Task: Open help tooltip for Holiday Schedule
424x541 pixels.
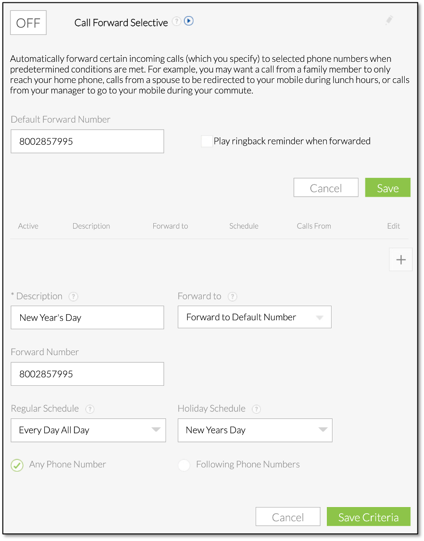Action: pyautogui.click(x=256, y=409)
